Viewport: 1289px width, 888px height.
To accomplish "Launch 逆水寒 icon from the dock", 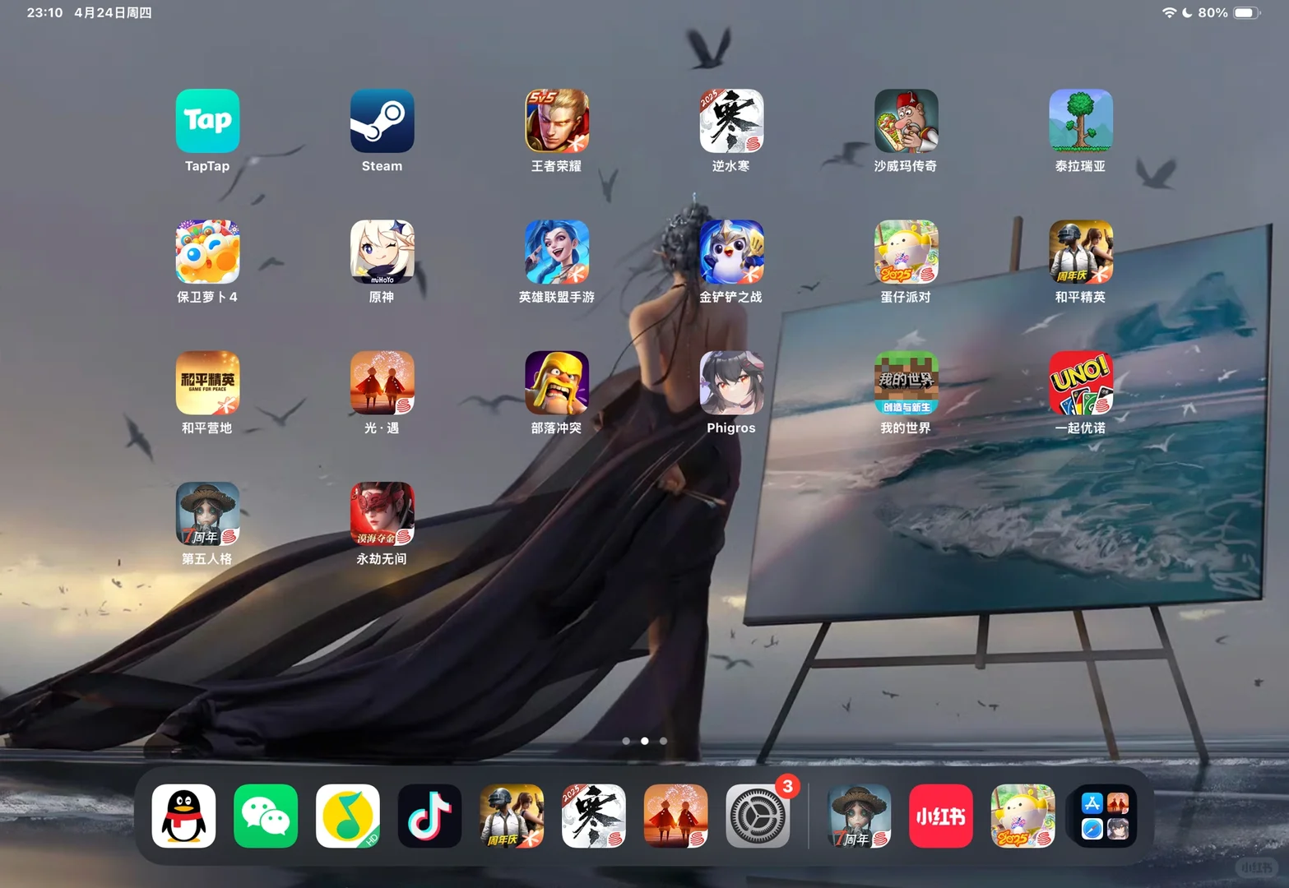I will pyautogui.click(x=594, y=816).
